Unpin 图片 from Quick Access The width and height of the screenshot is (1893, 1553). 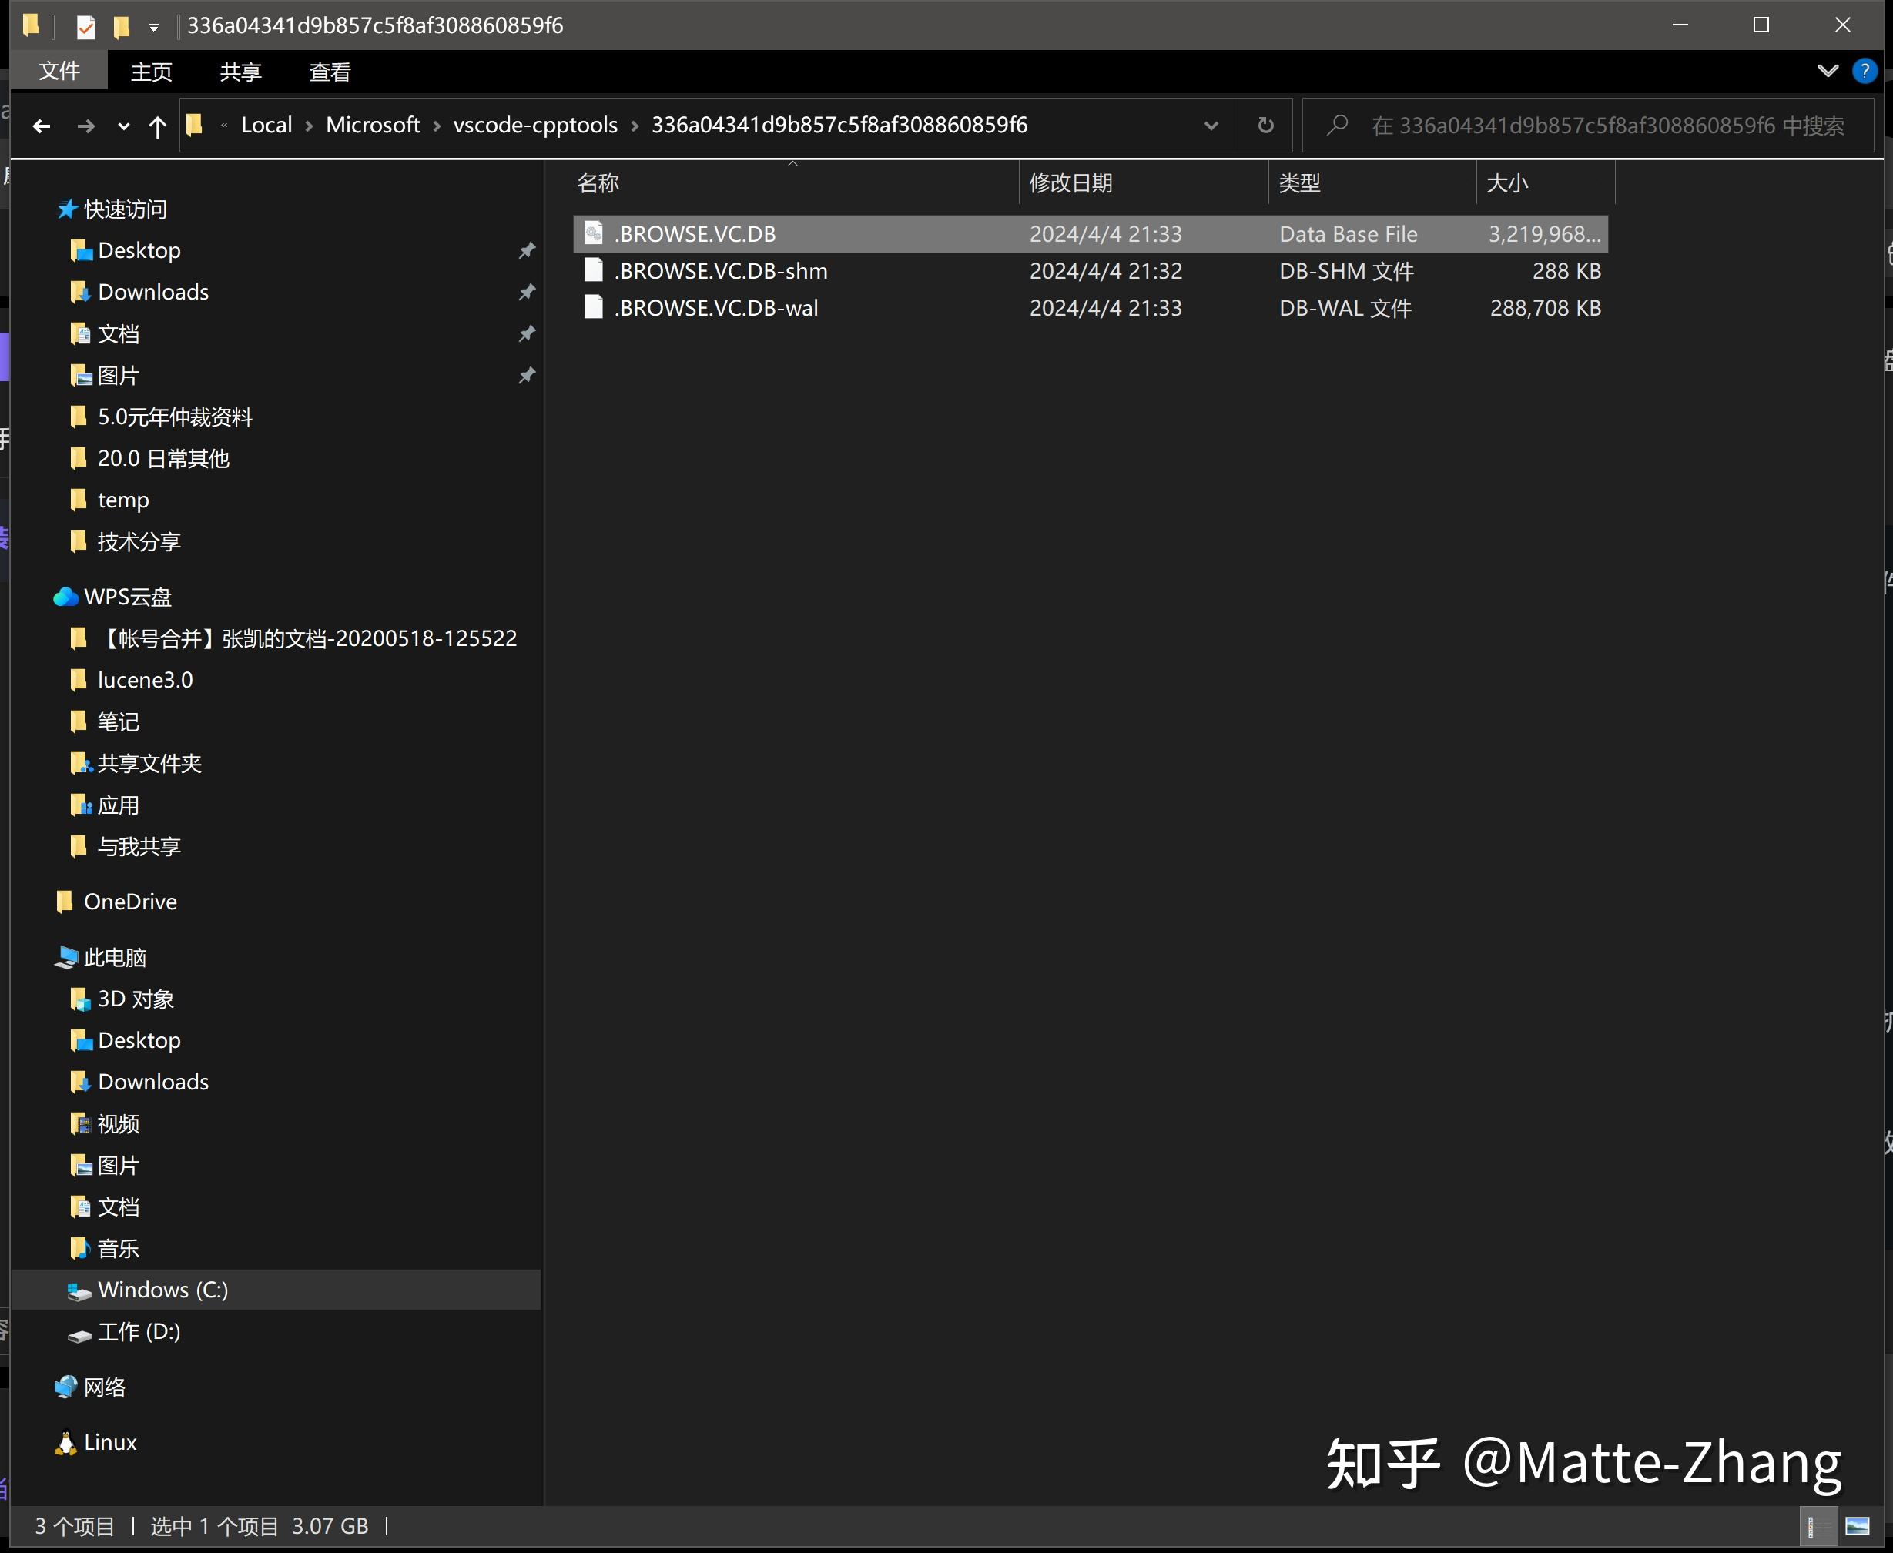click(527, 376)
